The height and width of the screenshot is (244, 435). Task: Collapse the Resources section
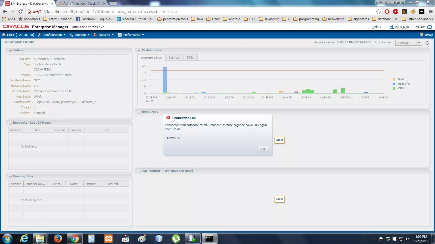pos(139,112)
